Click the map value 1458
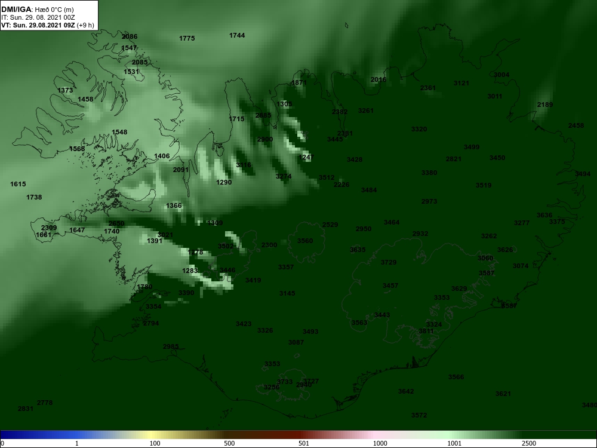This screenshot has width=597, height=448. pyautogui.click(x=85, y=99)
